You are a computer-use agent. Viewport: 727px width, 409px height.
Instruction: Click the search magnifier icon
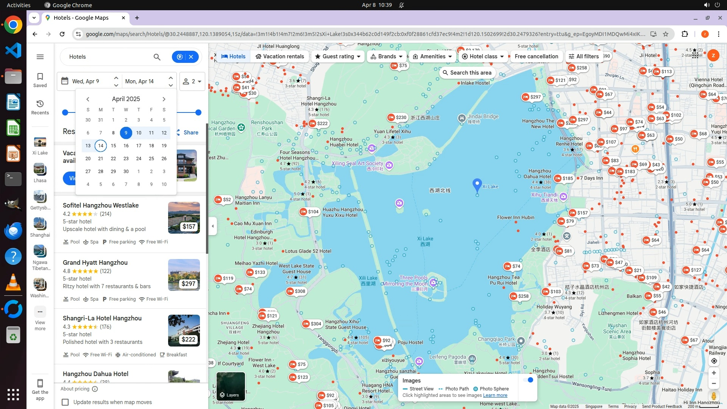point(157,57)
